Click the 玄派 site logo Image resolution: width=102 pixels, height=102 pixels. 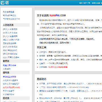5,3
